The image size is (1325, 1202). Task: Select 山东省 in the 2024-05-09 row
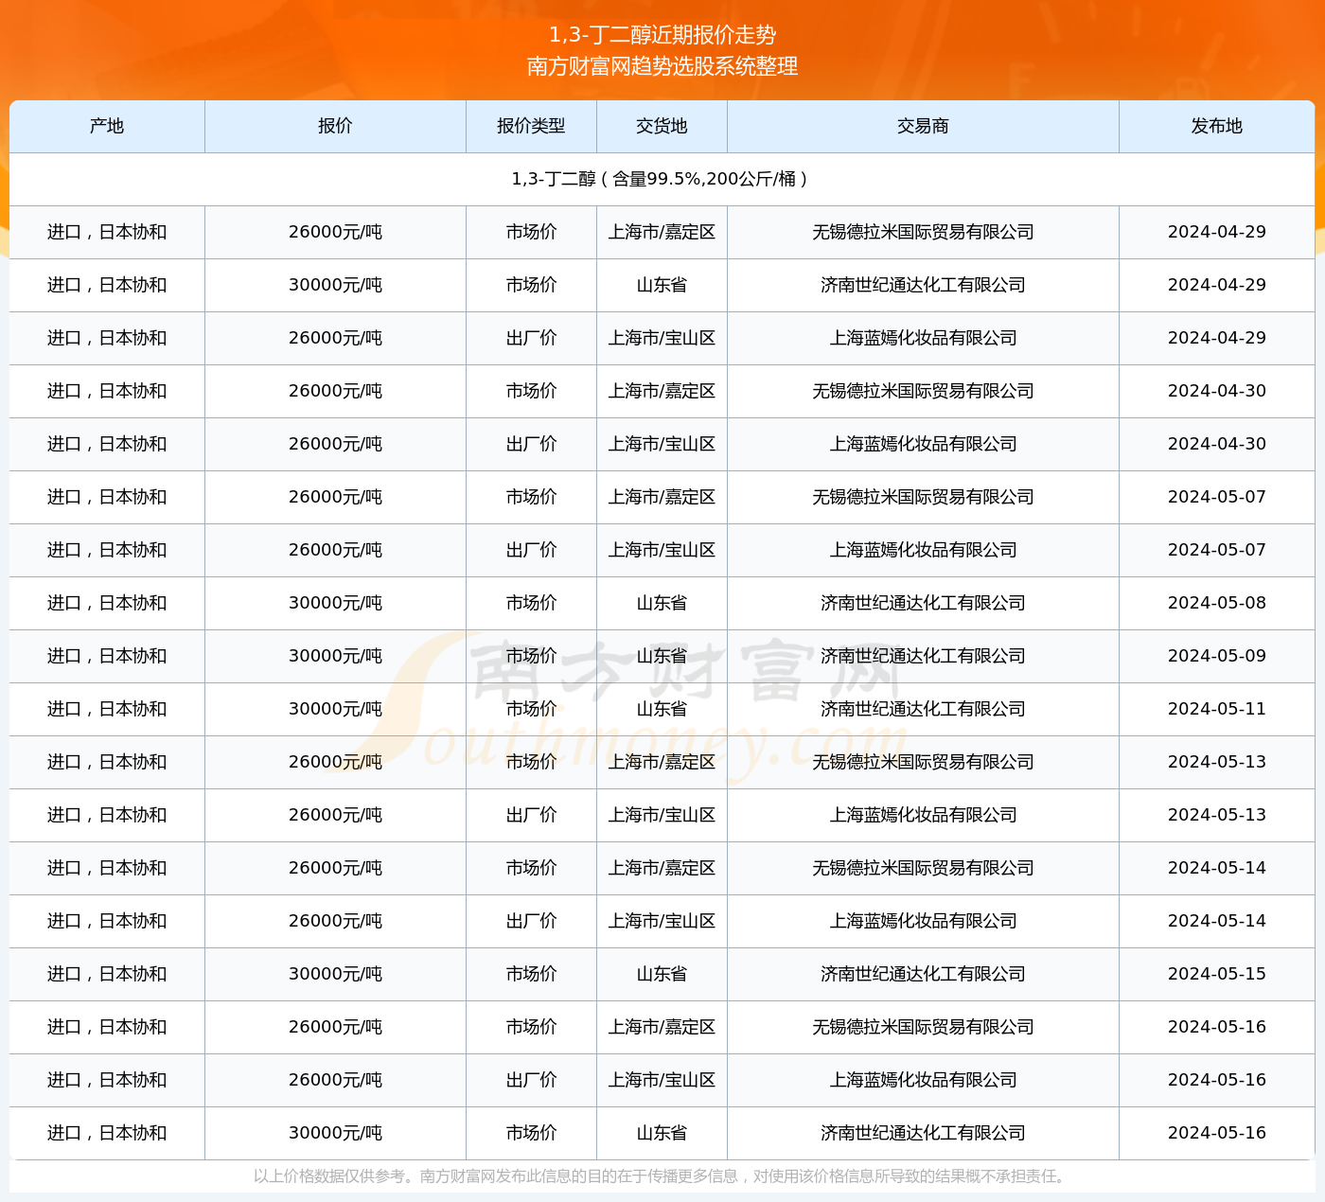point(662,656)
